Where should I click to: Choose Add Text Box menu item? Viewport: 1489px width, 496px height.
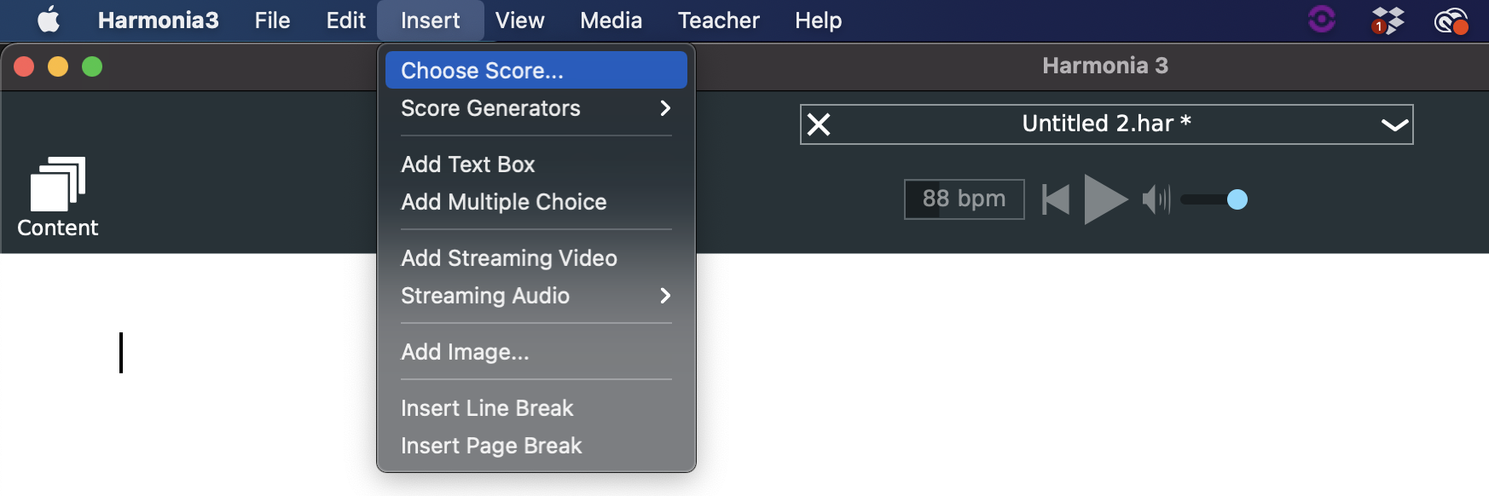(468, 164)
